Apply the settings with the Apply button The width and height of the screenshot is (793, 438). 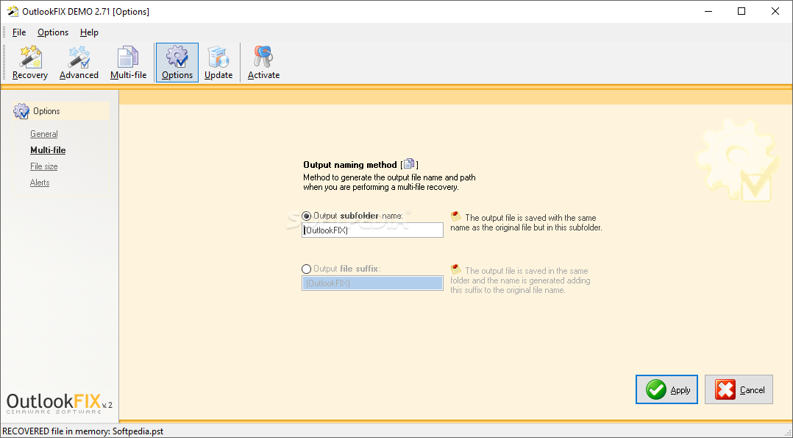tap(666, 389)
